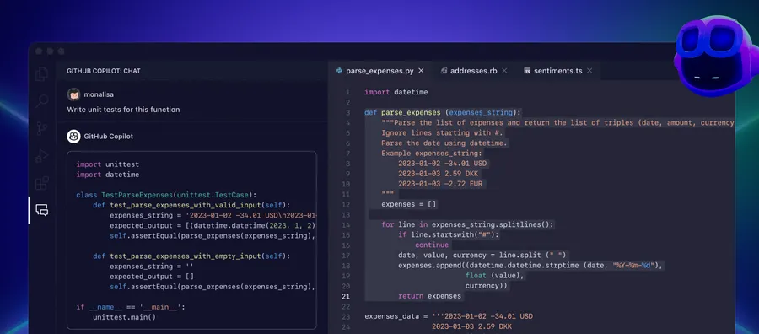Open the Explorer files icon in activity bar

(42, 74)
